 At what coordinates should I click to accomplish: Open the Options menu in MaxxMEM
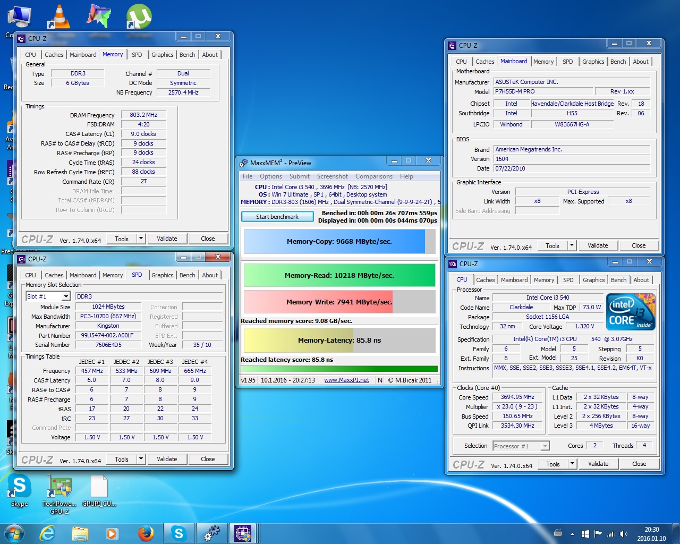click(271, 176)
